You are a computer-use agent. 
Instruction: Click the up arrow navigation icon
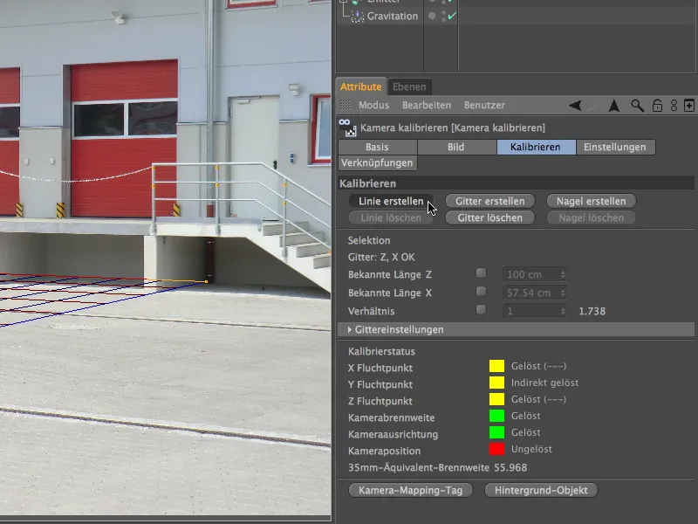click(614, 106)
